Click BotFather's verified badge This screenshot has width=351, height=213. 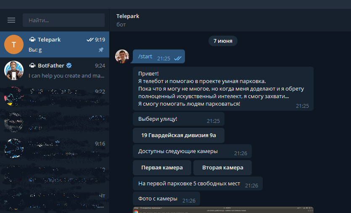pyautogui.click(x=69, y=65)
